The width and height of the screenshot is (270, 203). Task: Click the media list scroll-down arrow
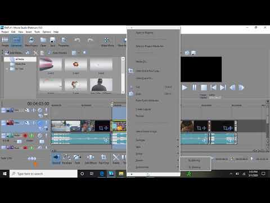(123, 92)
